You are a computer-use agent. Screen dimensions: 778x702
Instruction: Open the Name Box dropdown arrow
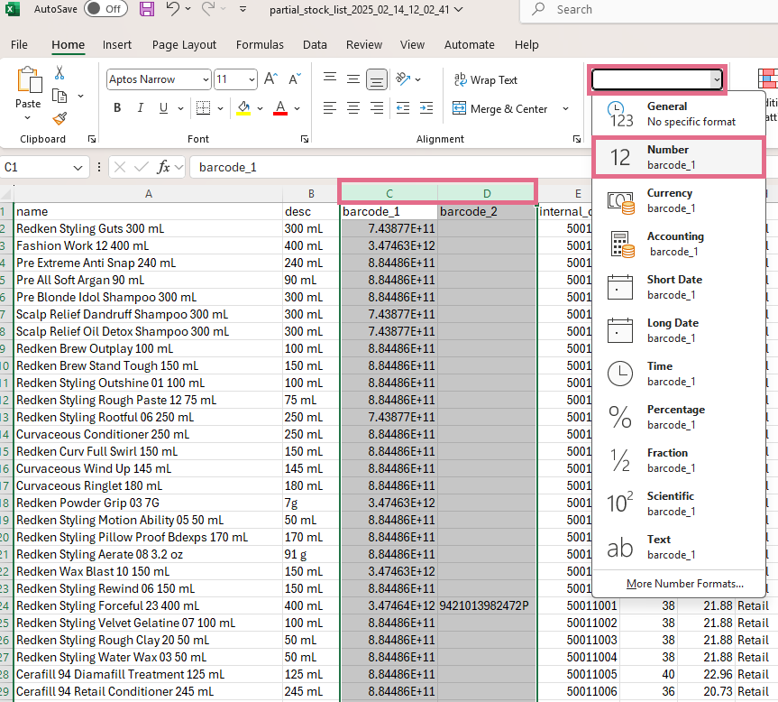tap(78, 168)
